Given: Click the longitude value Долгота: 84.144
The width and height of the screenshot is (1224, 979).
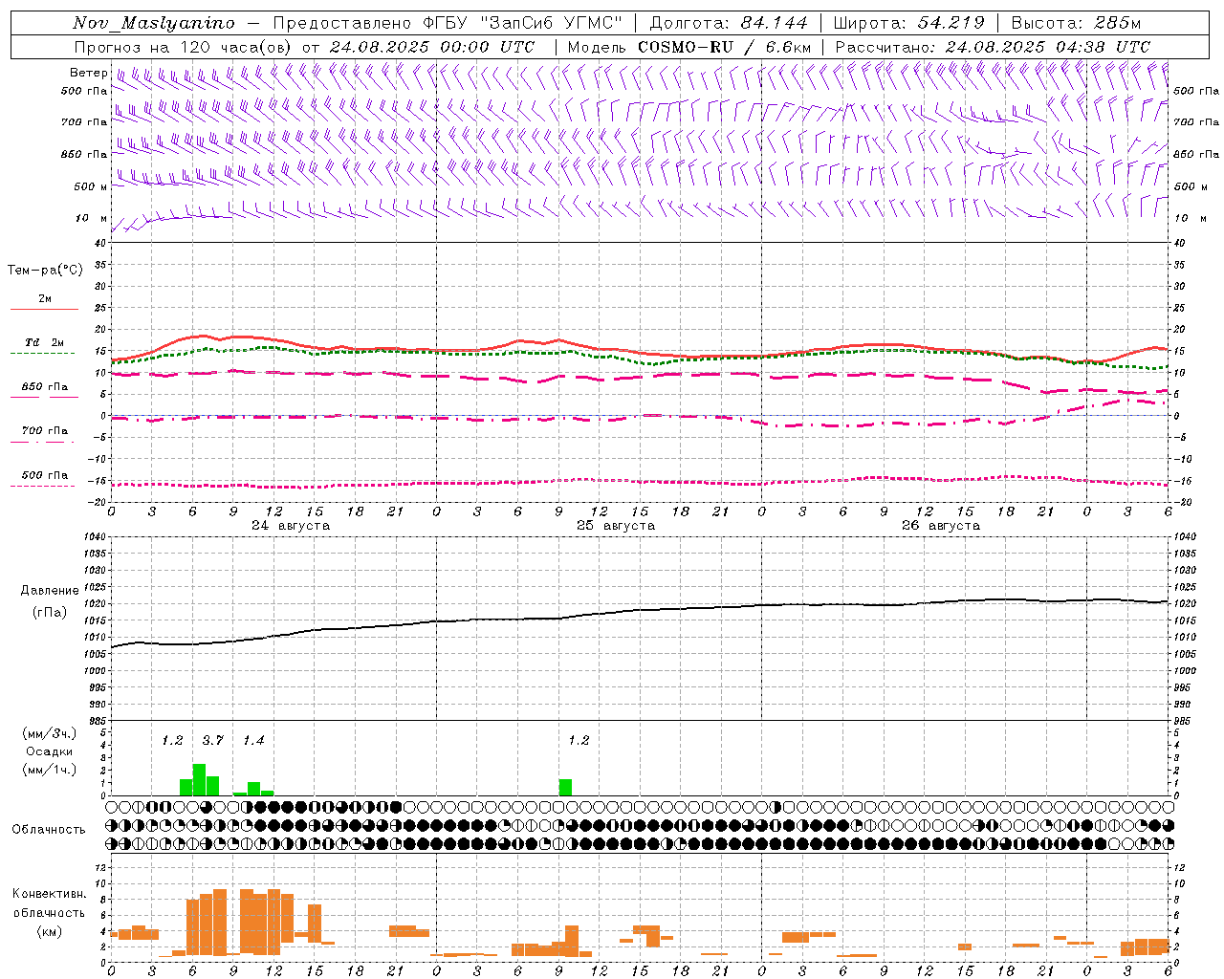Looking at the screenshot, I should coord(729,23).
